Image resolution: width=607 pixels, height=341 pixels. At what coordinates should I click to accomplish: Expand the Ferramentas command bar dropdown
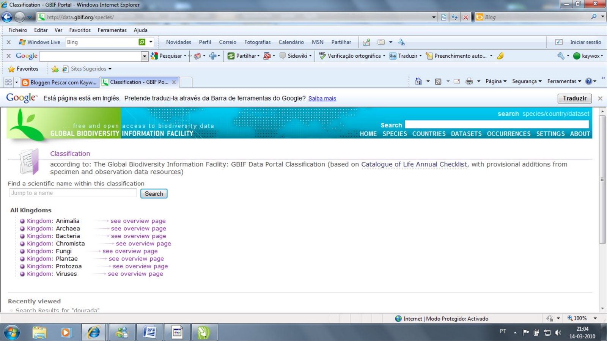point(564,81)
